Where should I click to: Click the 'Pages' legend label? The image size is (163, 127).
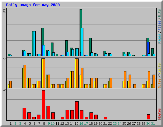[x=159, y=39]
